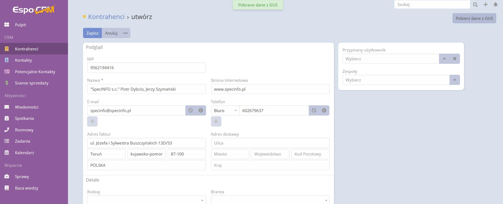Open Rozmowy in sidebar

34,130
